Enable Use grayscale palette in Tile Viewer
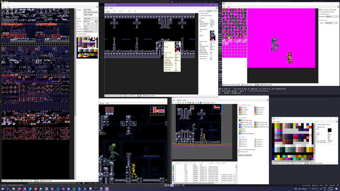The width and height of the screenshot is (340, 191). 78,36
